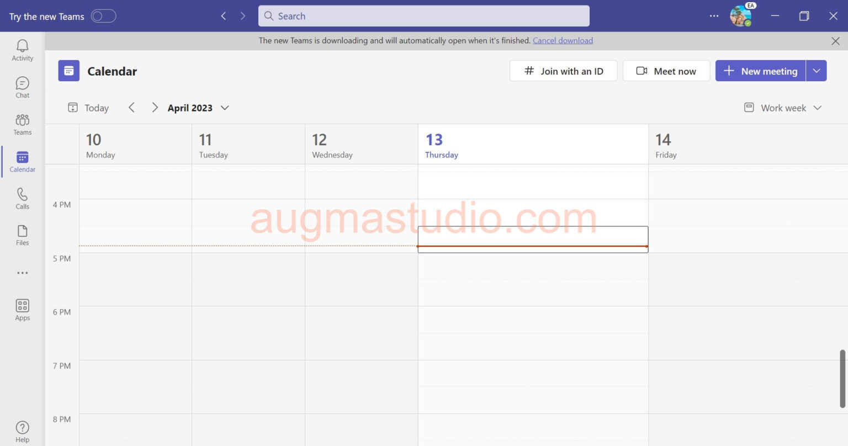Go to the Teams section
The width and height of the screenshot is (848, 446).
22,124
